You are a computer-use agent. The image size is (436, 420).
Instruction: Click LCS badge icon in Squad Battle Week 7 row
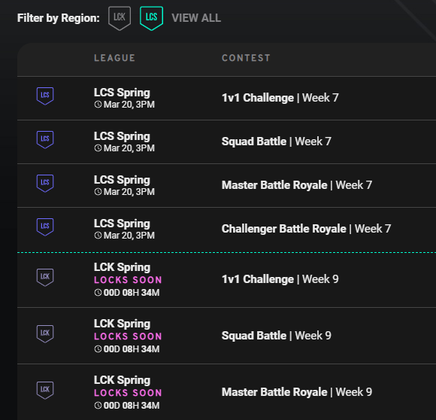[45, 140]
